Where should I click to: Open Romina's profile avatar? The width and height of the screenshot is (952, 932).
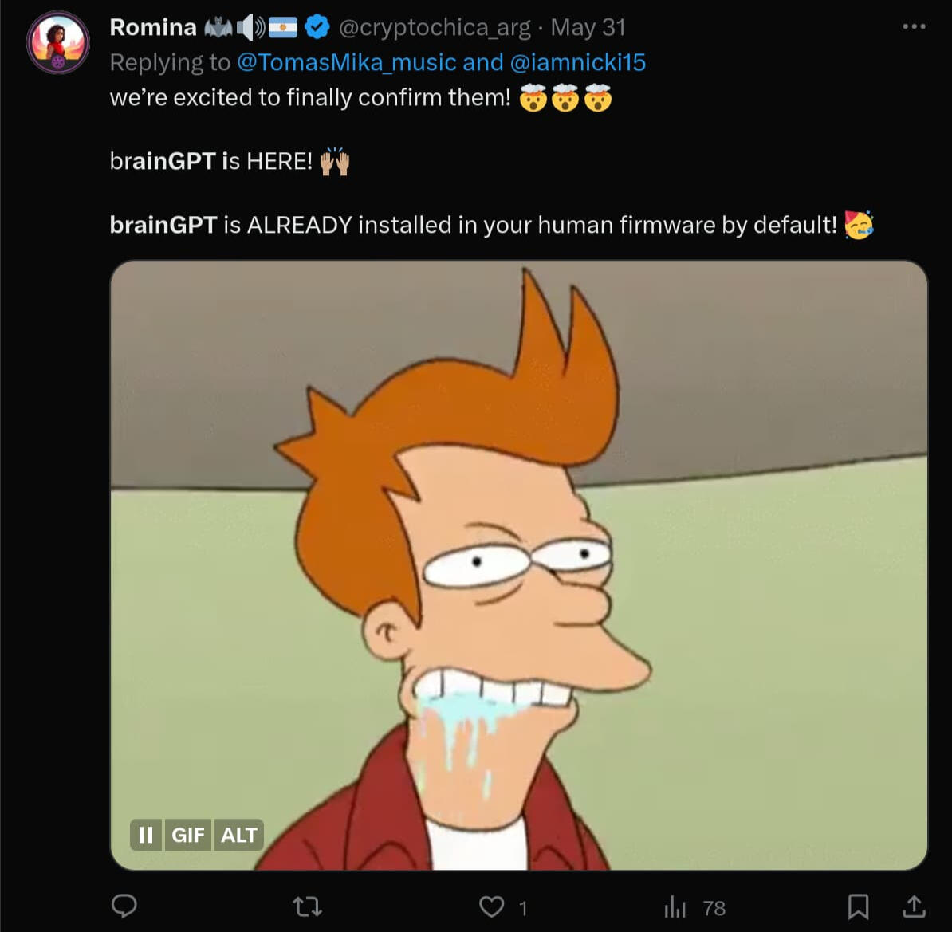tap(58, 43)
